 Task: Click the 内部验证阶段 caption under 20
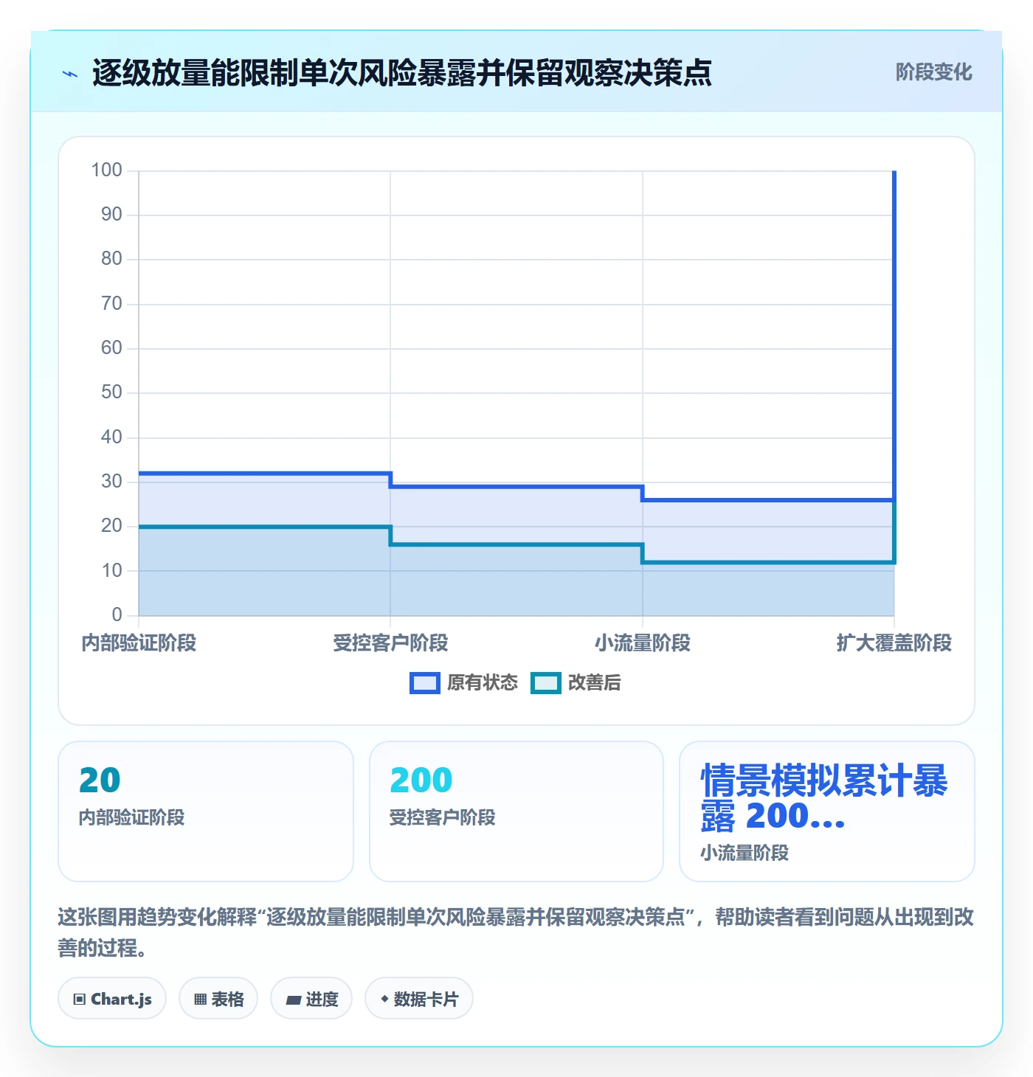tap(132, 817)
